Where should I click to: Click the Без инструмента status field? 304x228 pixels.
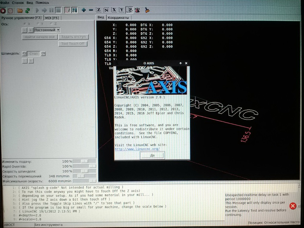coord(48,225)
